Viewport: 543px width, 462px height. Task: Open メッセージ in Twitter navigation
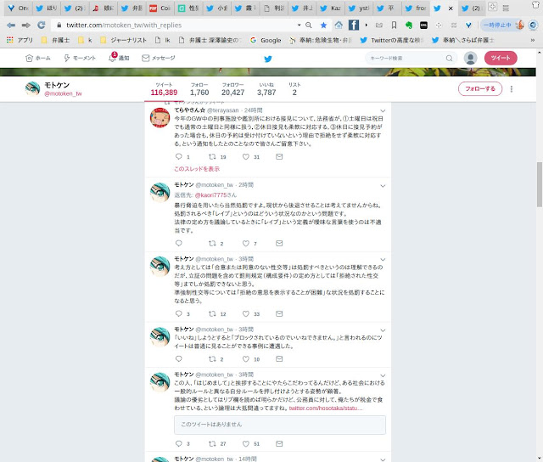(159, 58)
